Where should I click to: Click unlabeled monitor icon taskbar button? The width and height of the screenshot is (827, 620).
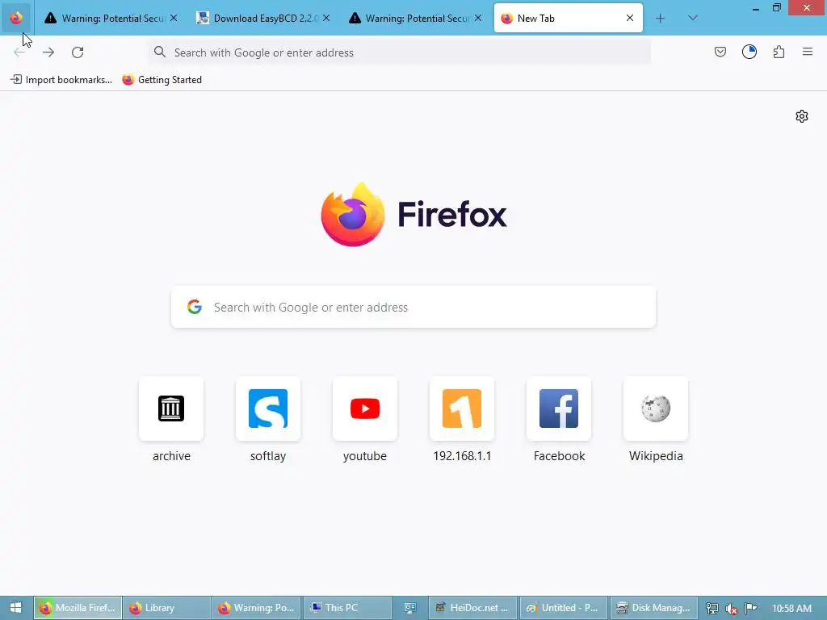410,608
